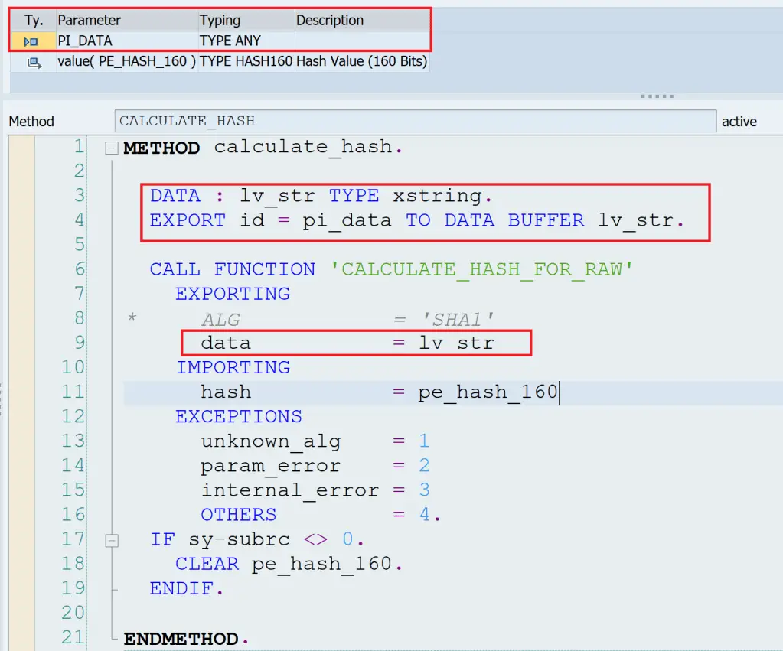
Task: Collapse the METHOD calculate_hash code block
Action: point(112,148)
